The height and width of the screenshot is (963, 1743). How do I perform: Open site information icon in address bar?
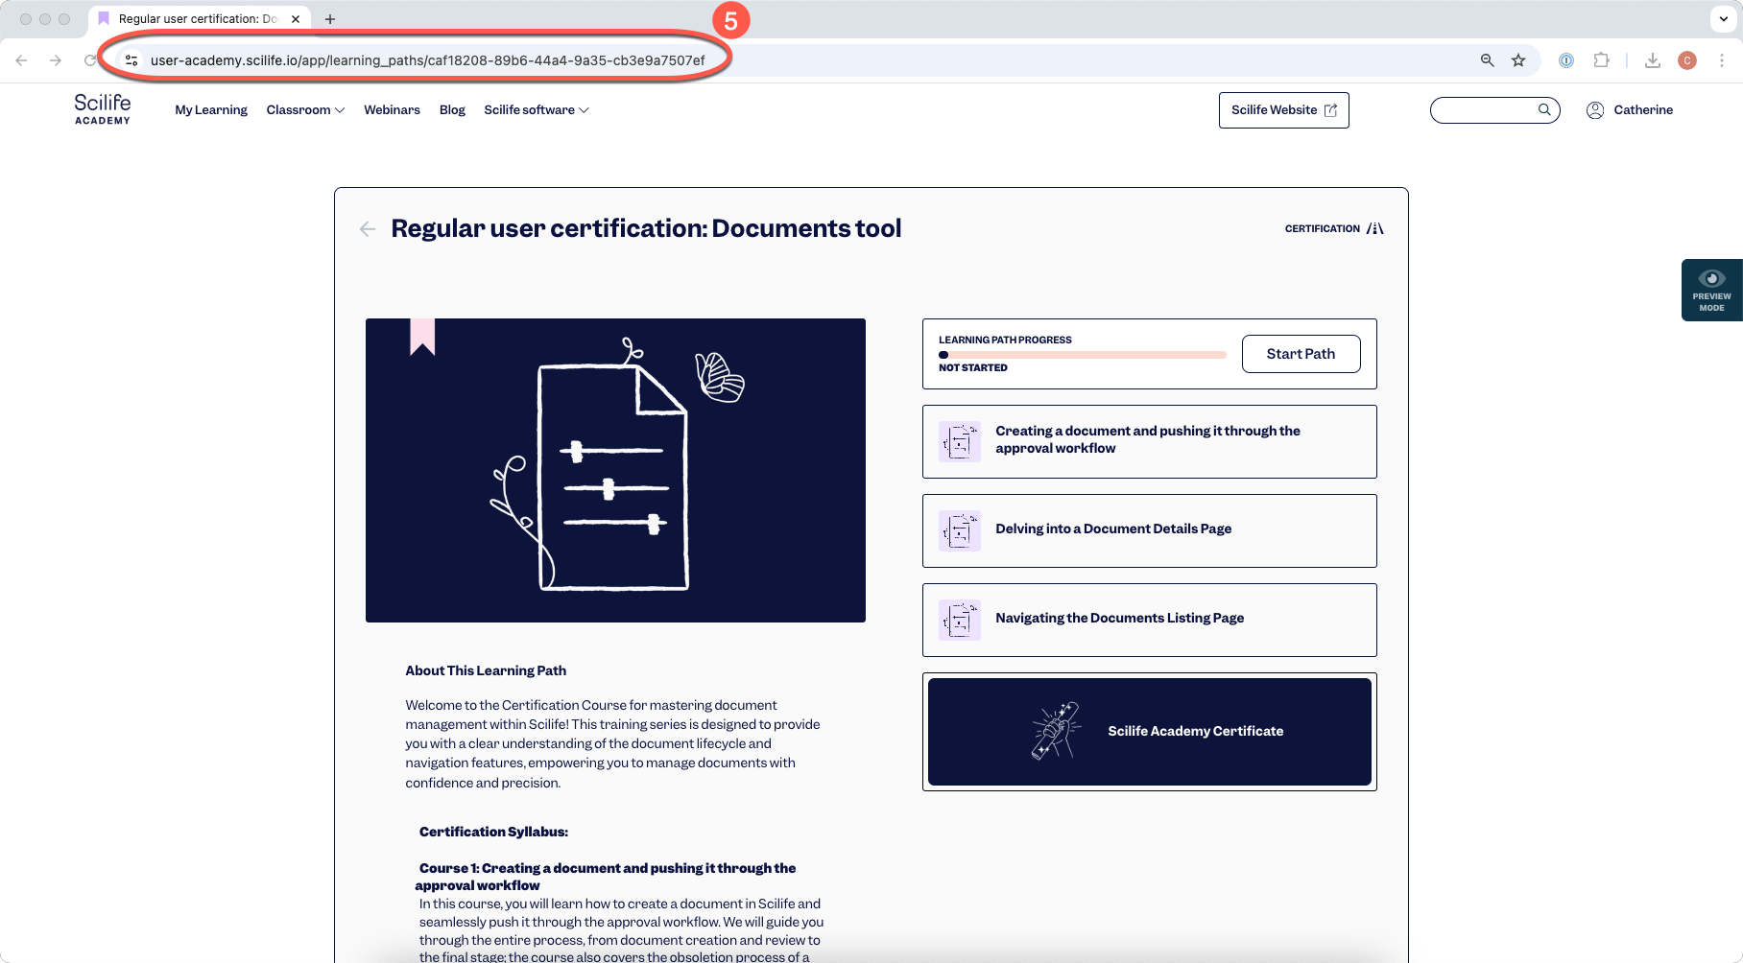pyautogui.click(x=131, y=60)
